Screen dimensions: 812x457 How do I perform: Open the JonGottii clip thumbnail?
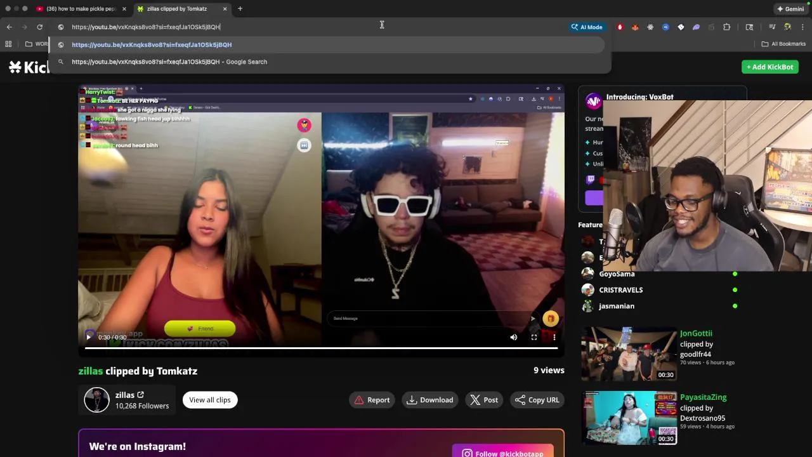(x=629, y=354)
